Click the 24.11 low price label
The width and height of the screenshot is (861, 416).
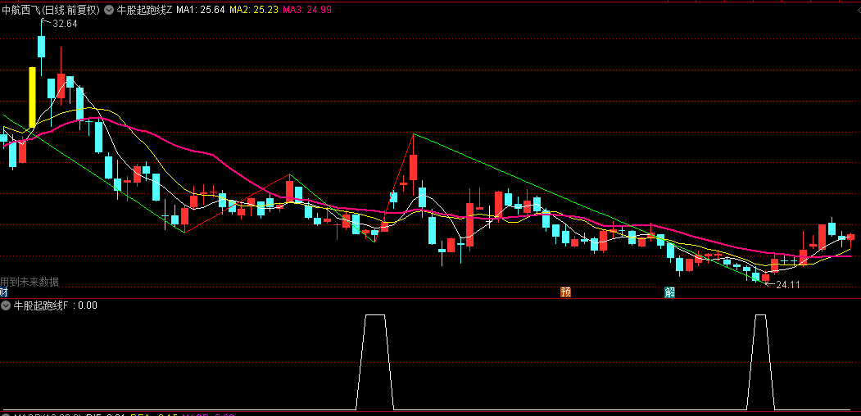click(787, 284)
